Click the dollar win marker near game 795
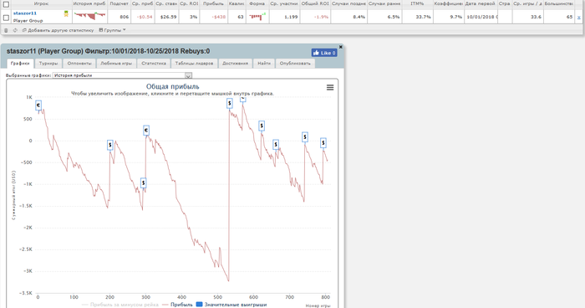 tap(323, 143)
